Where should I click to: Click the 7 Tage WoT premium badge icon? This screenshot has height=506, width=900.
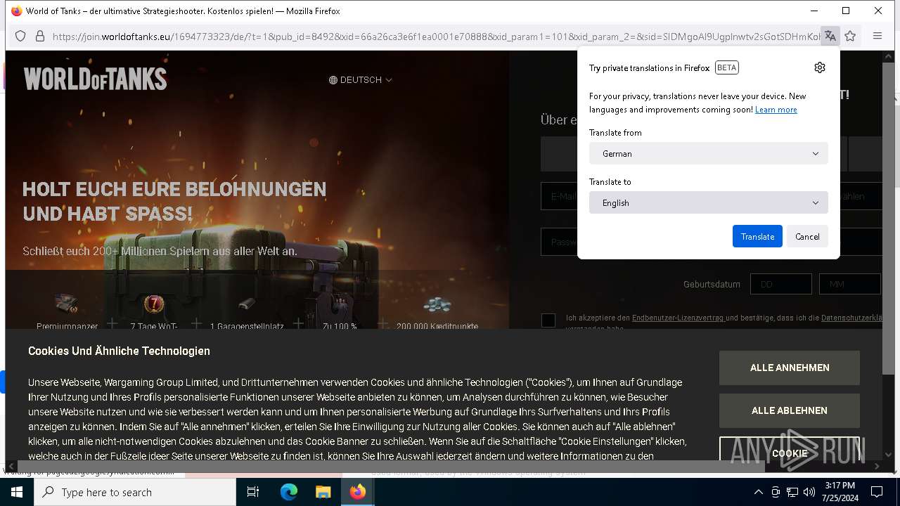pos(154,304)
